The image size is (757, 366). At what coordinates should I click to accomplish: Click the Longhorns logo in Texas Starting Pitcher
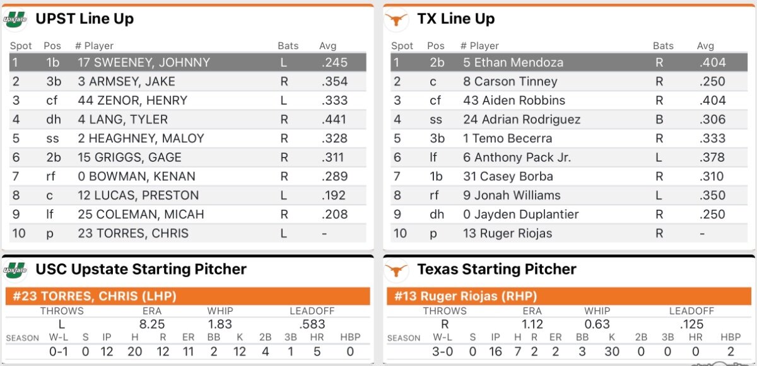coord(397,270)
